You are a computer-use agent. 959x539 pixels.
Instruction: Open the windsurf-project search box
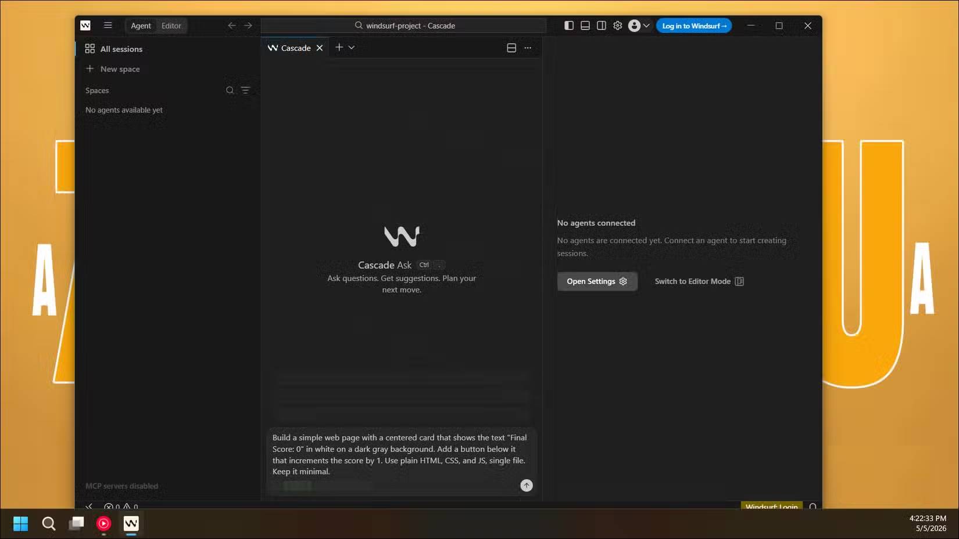coord(404,26)
